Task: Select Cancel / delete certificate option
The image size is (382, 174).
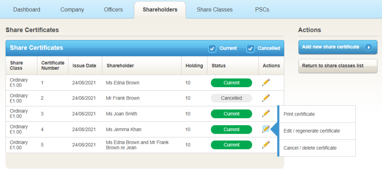Action: tap(310, 148)
